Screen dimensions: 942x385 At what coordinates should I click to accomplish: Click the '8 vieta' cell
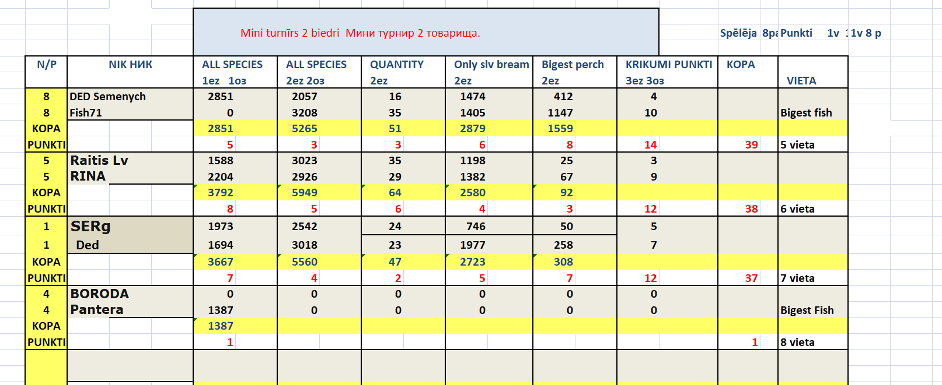click(797, 342)
